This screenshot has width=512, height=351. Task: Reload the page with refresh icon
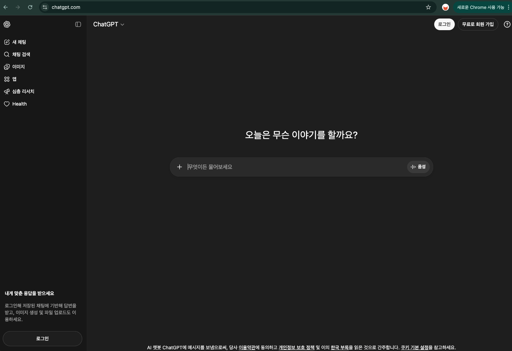30,7
